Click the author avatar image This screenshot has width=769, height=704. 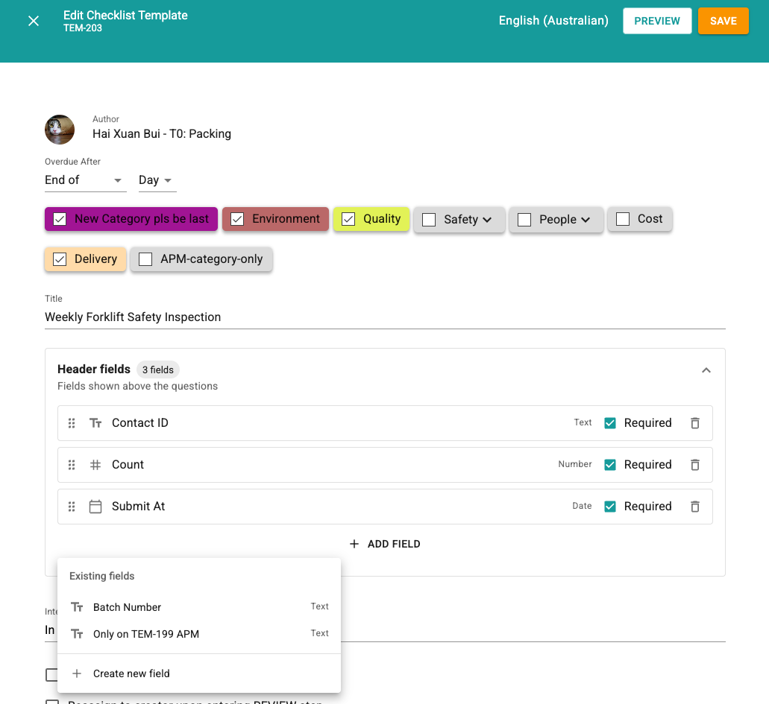click(60, 130)
